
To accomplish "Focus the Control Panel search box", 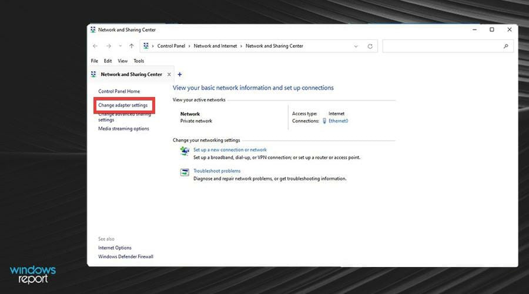I will pos(448,46).
